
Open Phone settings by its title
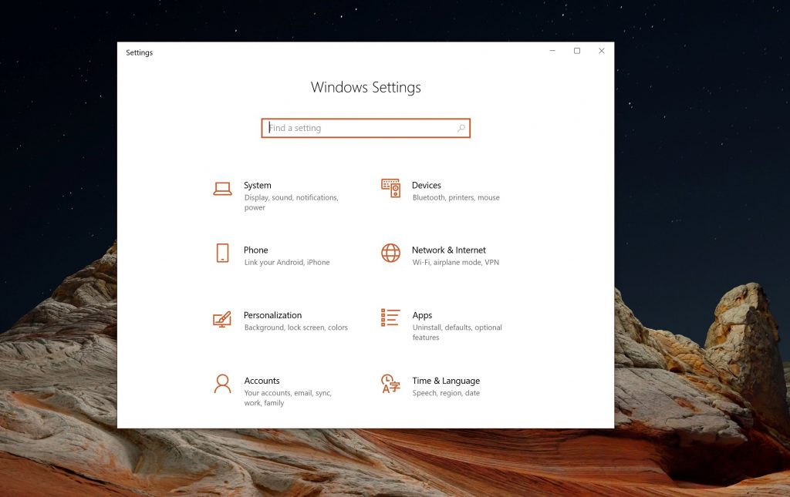pyautogui.click(x=256, y=250)
